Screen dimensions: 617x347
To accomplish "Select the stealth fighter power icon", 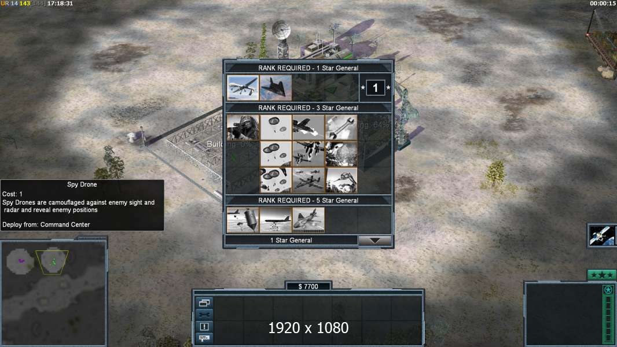I will (276, 88).
